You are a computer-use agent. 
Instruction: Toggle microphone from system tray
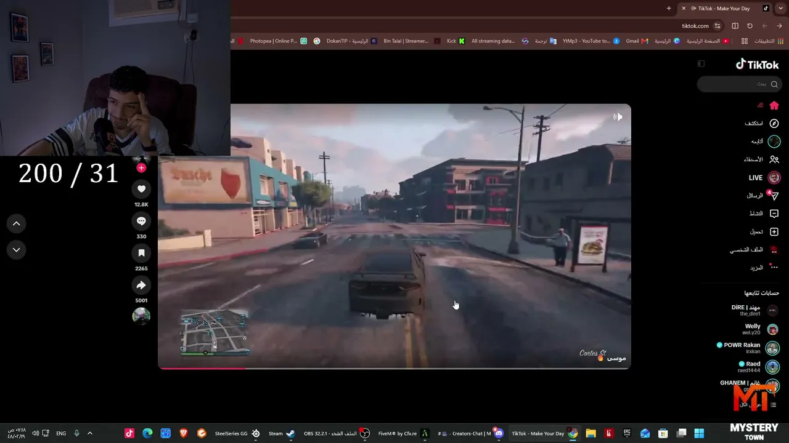pos(76,433)
